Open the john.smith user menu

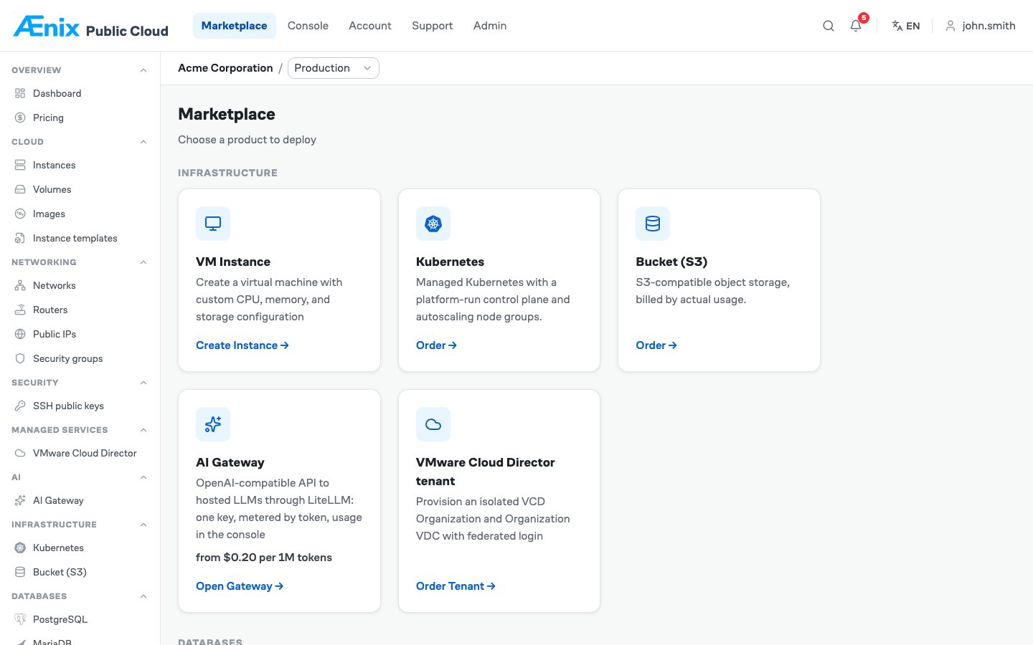point(980,26)
